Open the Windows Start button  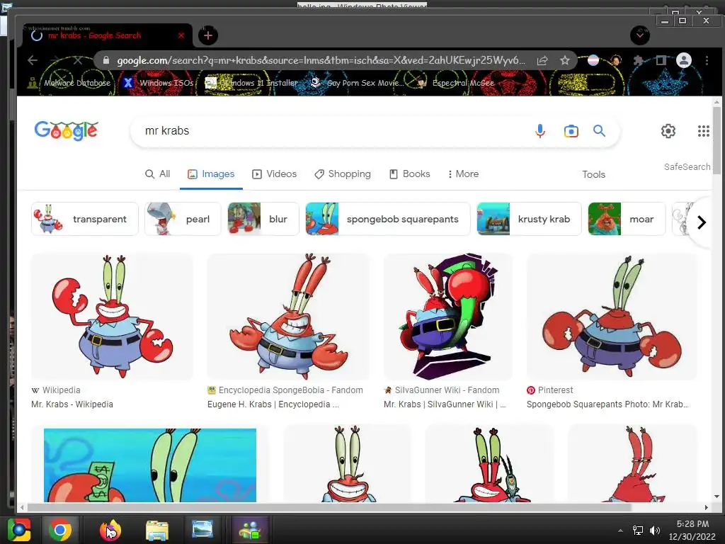19,530
